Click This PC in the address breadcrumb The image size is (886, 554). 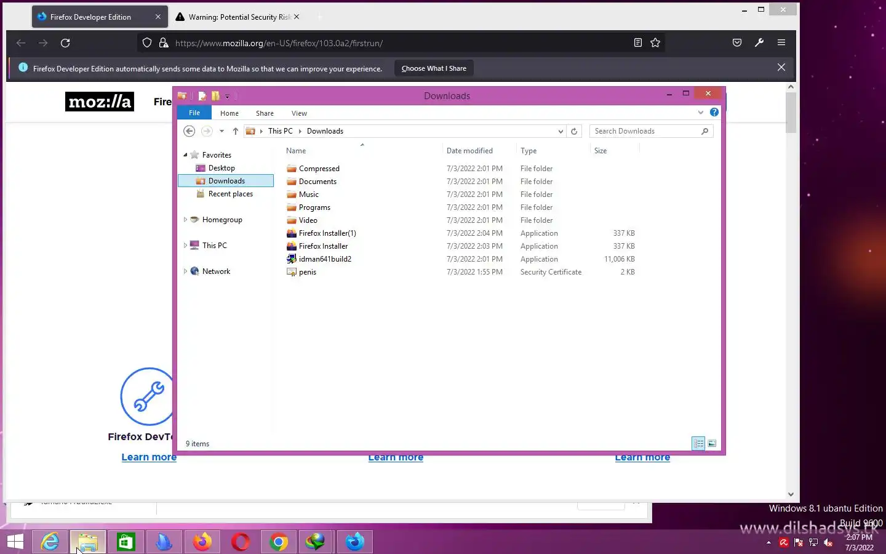[280, 131]
